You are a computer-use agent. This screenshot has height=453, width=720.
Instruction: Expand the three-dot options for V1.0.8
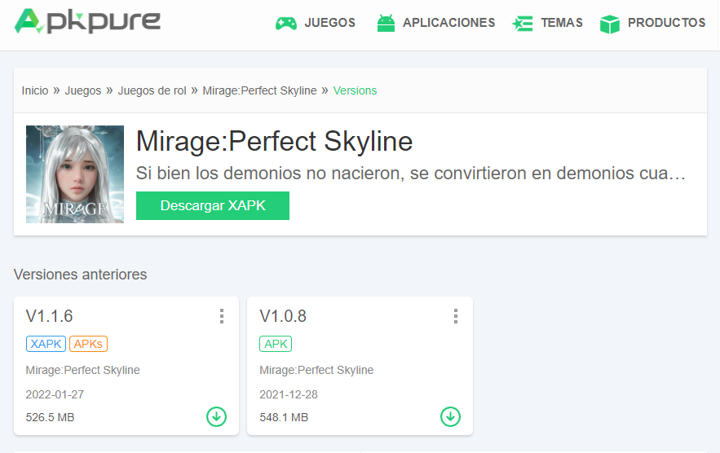455,316
